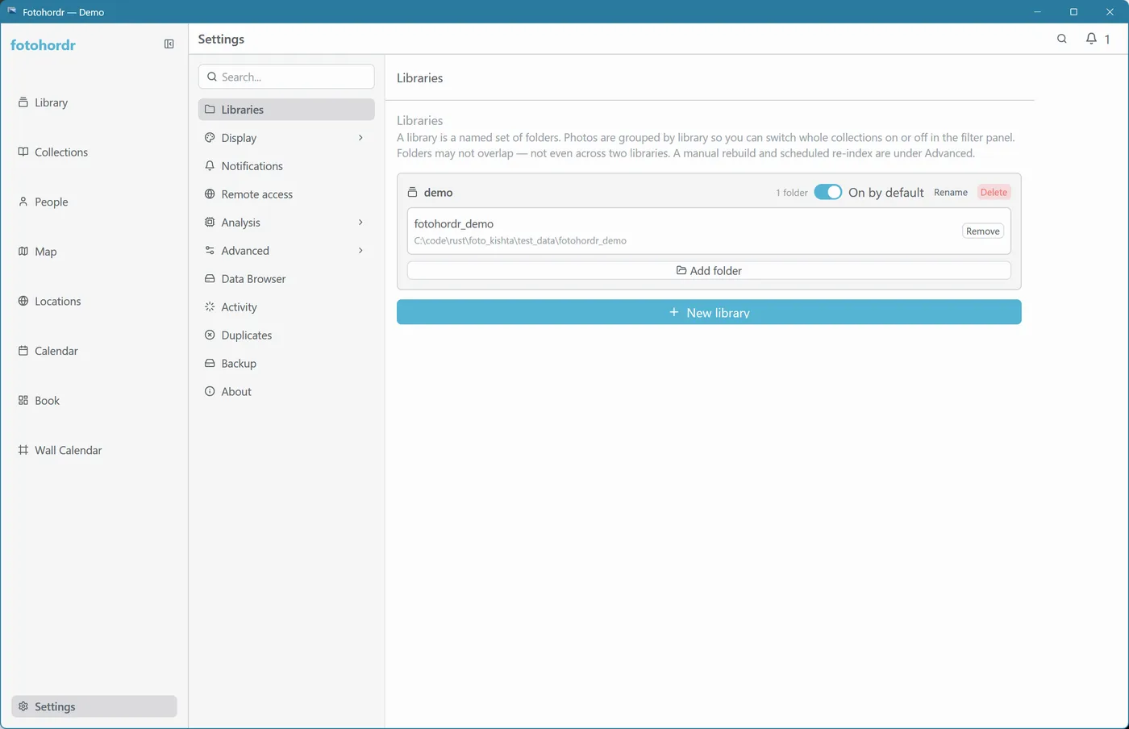Screen dimensions: 1129x729
Task: Open Calendar label in sidebar
Action: [x=56, y=351]
